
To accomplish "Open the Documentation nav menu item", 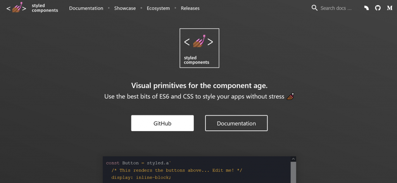I will (86, 9).
